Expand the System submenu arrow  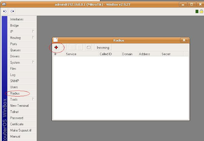pos(33,62)
